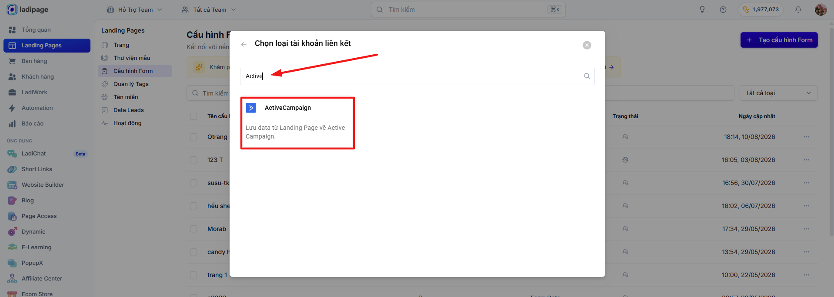
Task: Click the help question mark icon
Action: [723, 10]
